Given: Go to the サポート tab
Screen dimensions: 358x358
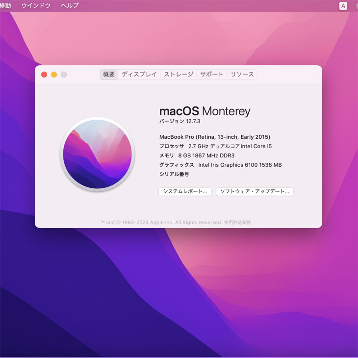Looking at the screenshot, I should [211, 75].
